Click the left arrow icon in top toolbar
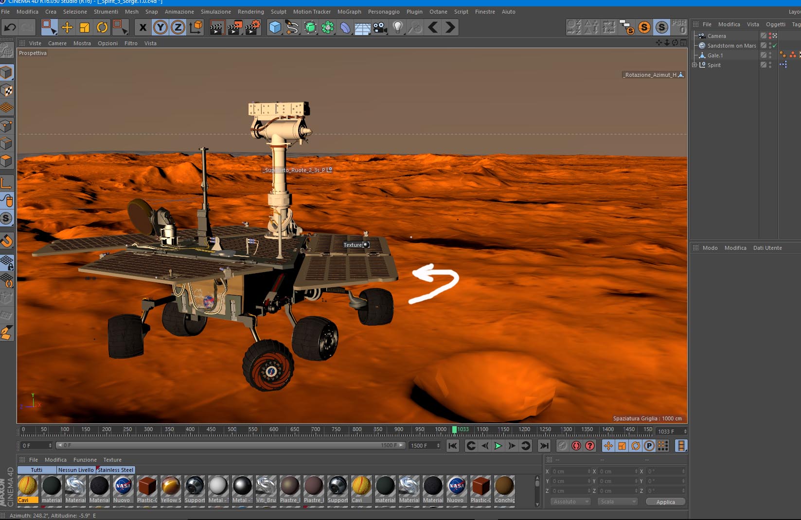801x520 pixels. [x=433, y=27]
